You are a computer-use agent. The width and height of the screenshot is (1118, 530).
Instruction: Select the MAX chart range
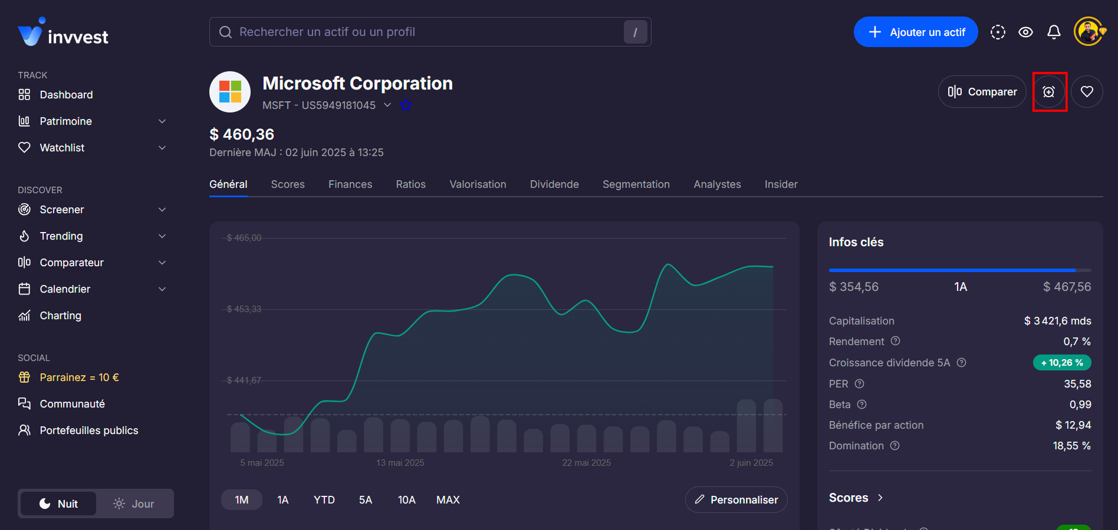point(448,500)
